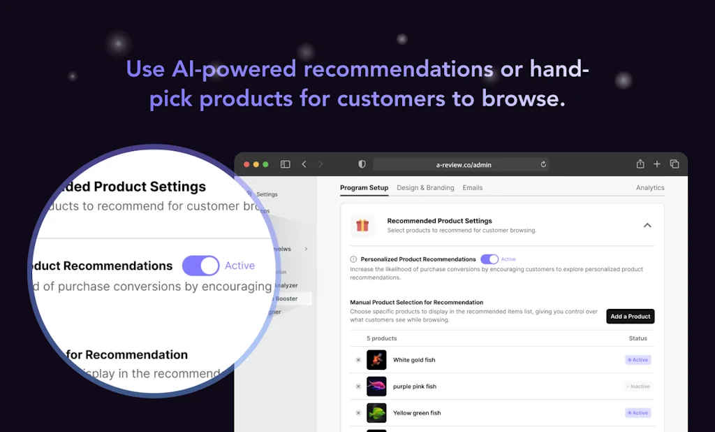The image size is (715, 432).
Task: Remove White gold fish using its X icon
Action: (358, 359)
